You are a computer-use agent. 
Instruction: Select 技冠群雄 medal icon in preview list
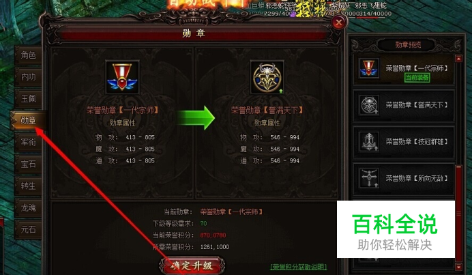369,141
